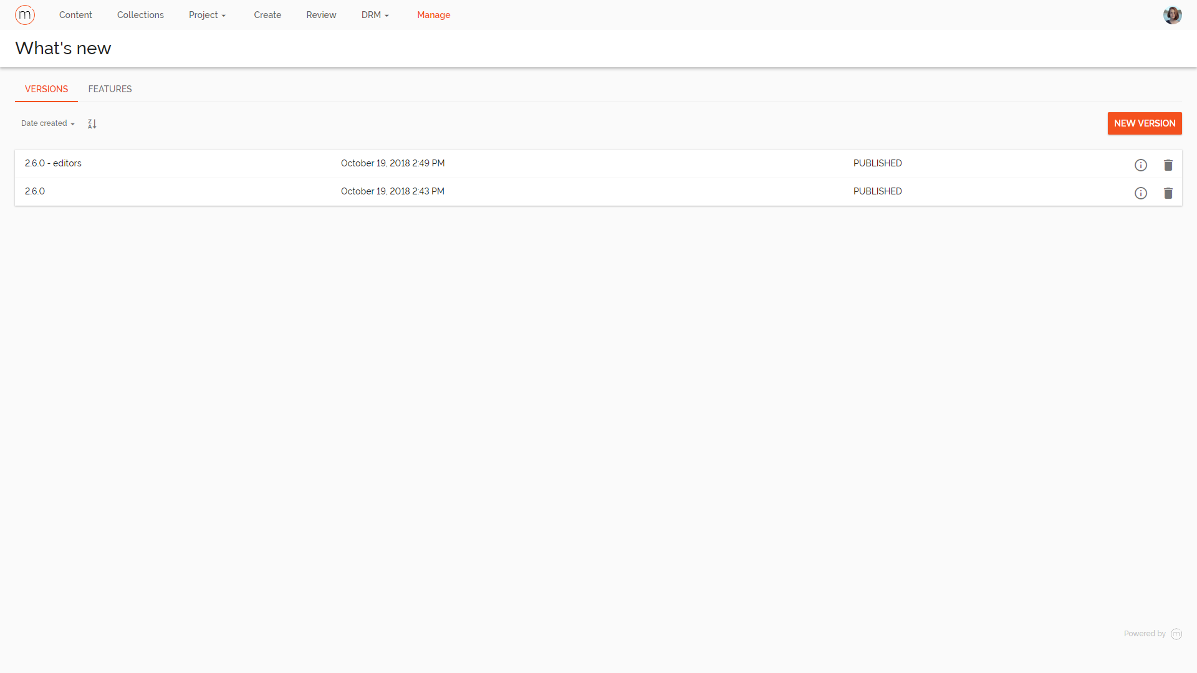Select the VERSIONS tab

[46, 89]
